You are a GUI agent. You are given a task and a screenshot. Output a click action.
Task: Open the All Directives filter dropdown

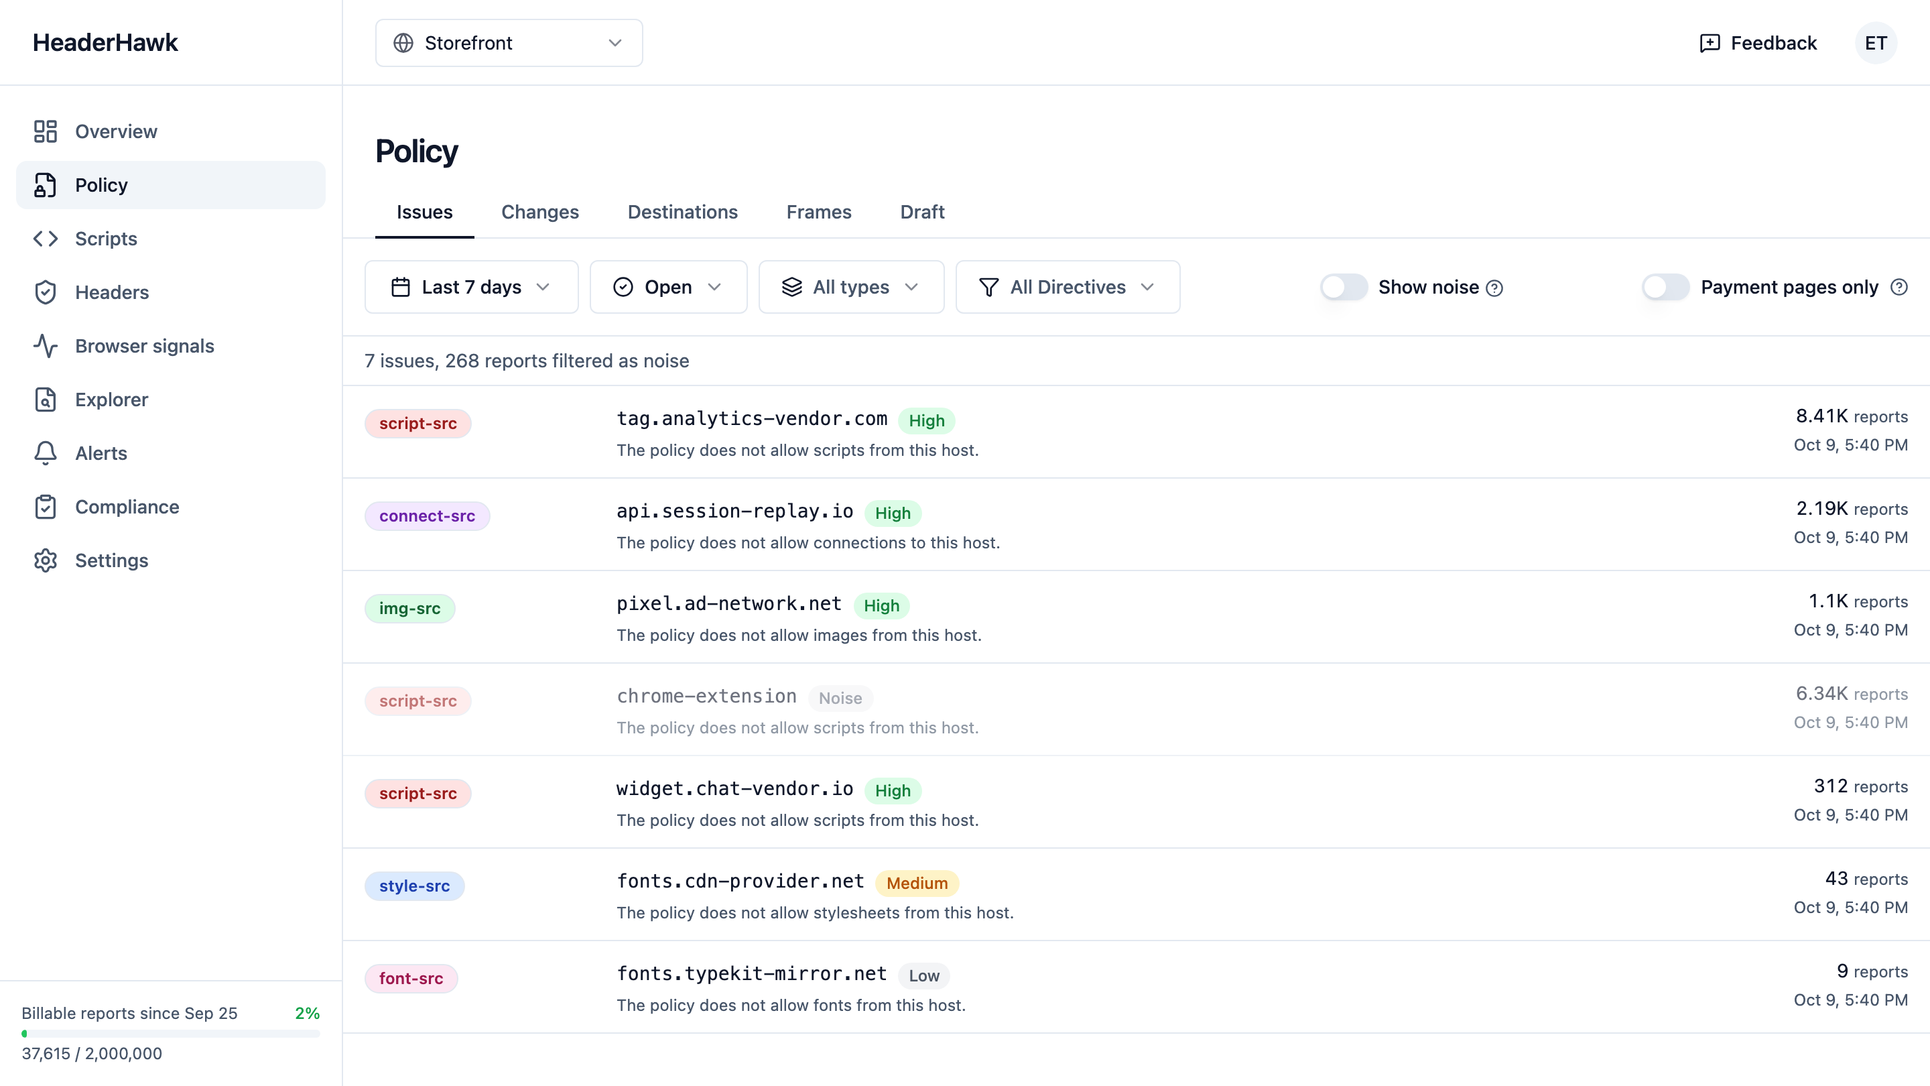coord(1068,287)
